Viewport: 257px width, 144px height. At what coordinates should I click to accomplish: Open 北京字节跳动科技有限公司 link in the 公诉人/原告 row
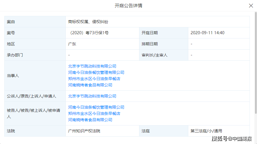point(92,96)
